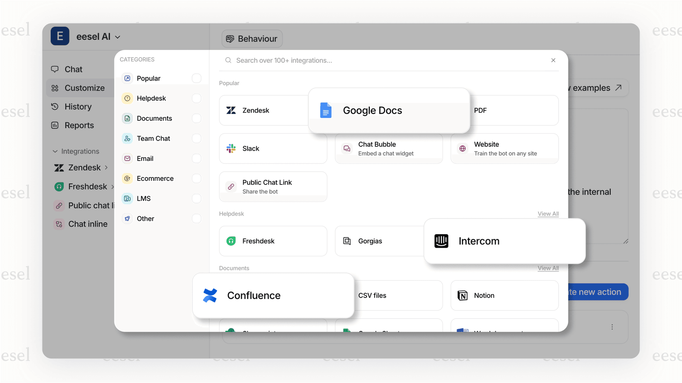
Task: Collapse the Integrations section chevron
Action: point(55,151)
